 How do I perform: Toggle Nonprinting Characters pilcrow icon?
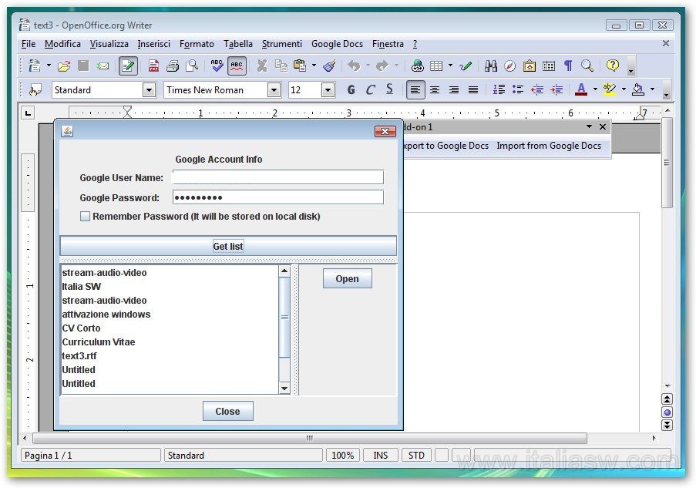(x=568, y=66)
